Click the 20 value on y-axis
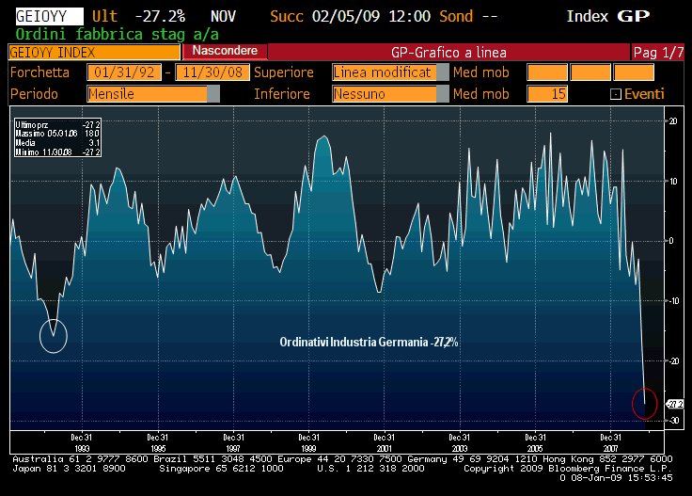 [673, 121]
